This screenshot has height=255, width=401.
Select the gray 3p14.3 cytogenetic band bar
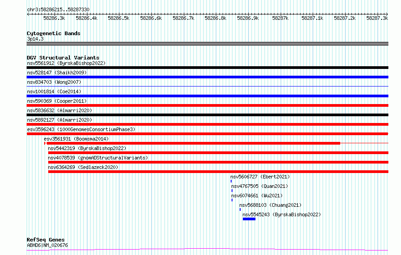click(x=207, y=44)
